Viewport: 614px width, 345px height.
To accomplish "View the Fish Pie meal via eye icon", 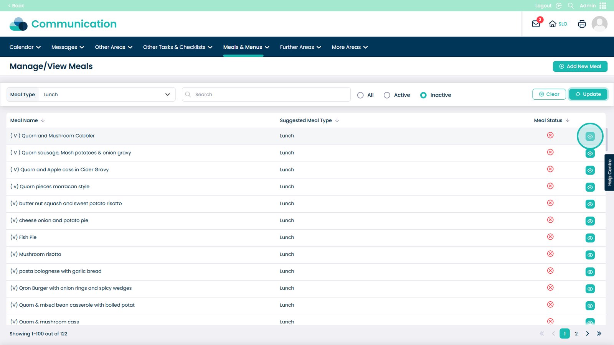I will click(590, 238).
